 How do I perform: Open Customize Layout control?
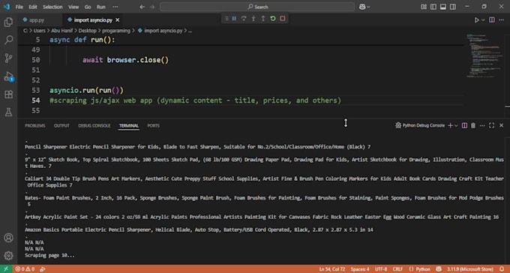424,7
